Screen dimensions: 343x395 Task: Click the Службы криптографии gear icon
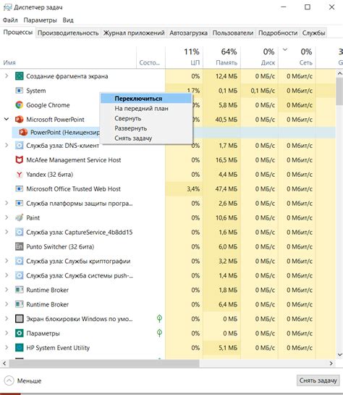pos(20,261)
